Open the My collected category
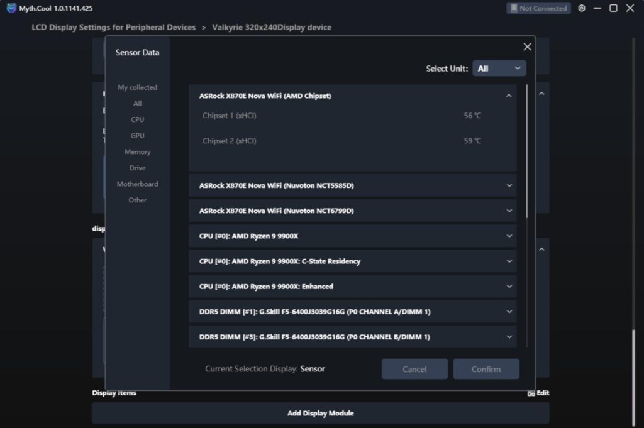 137,87
